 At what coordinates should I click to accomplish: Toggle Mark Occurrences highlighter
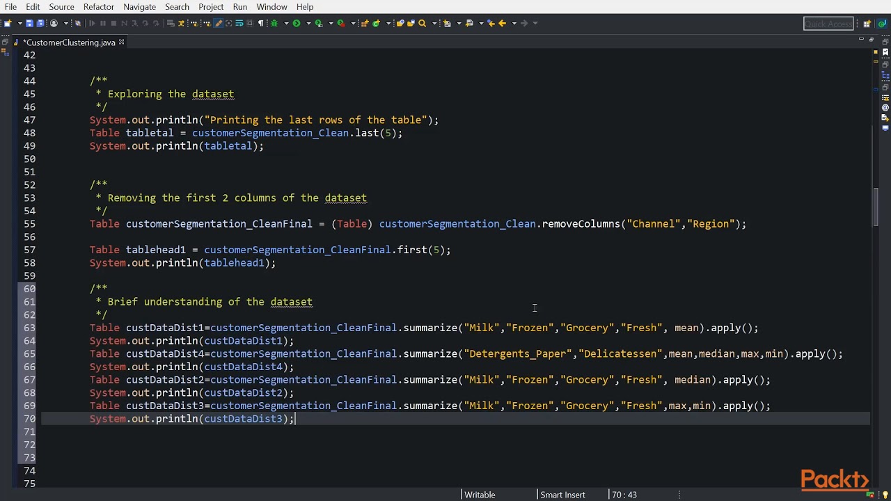(218, 23)
